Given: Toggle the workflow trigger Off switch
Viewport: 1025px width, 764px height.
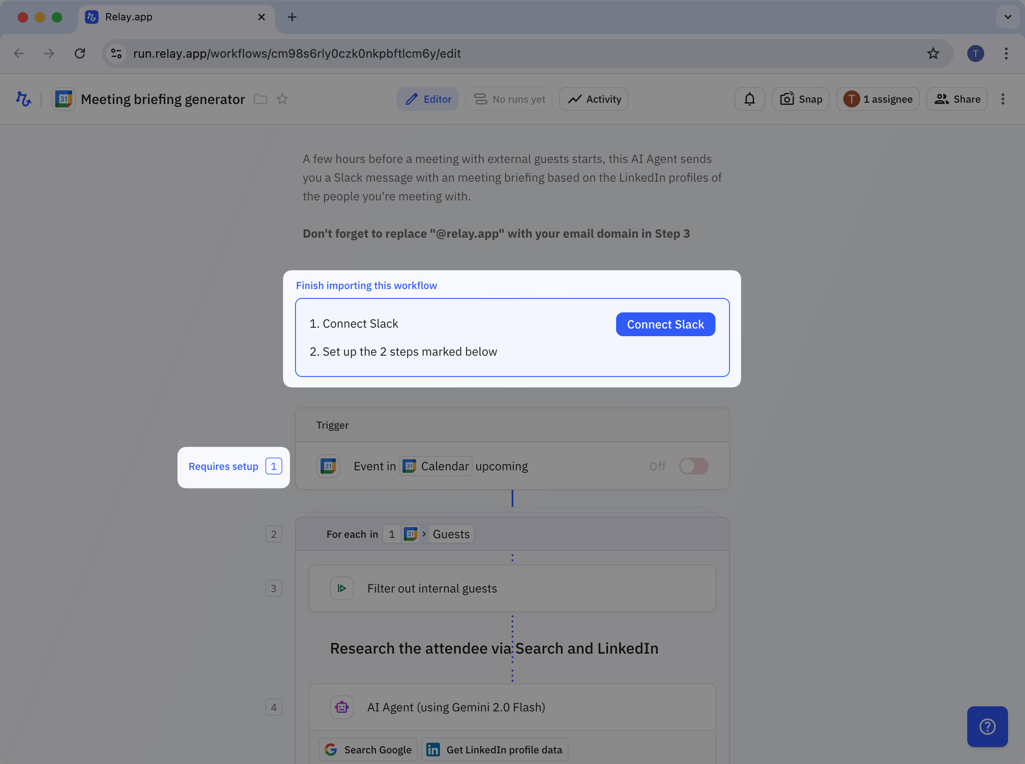Looking at the screenshot, I should (x=693, y=466).
